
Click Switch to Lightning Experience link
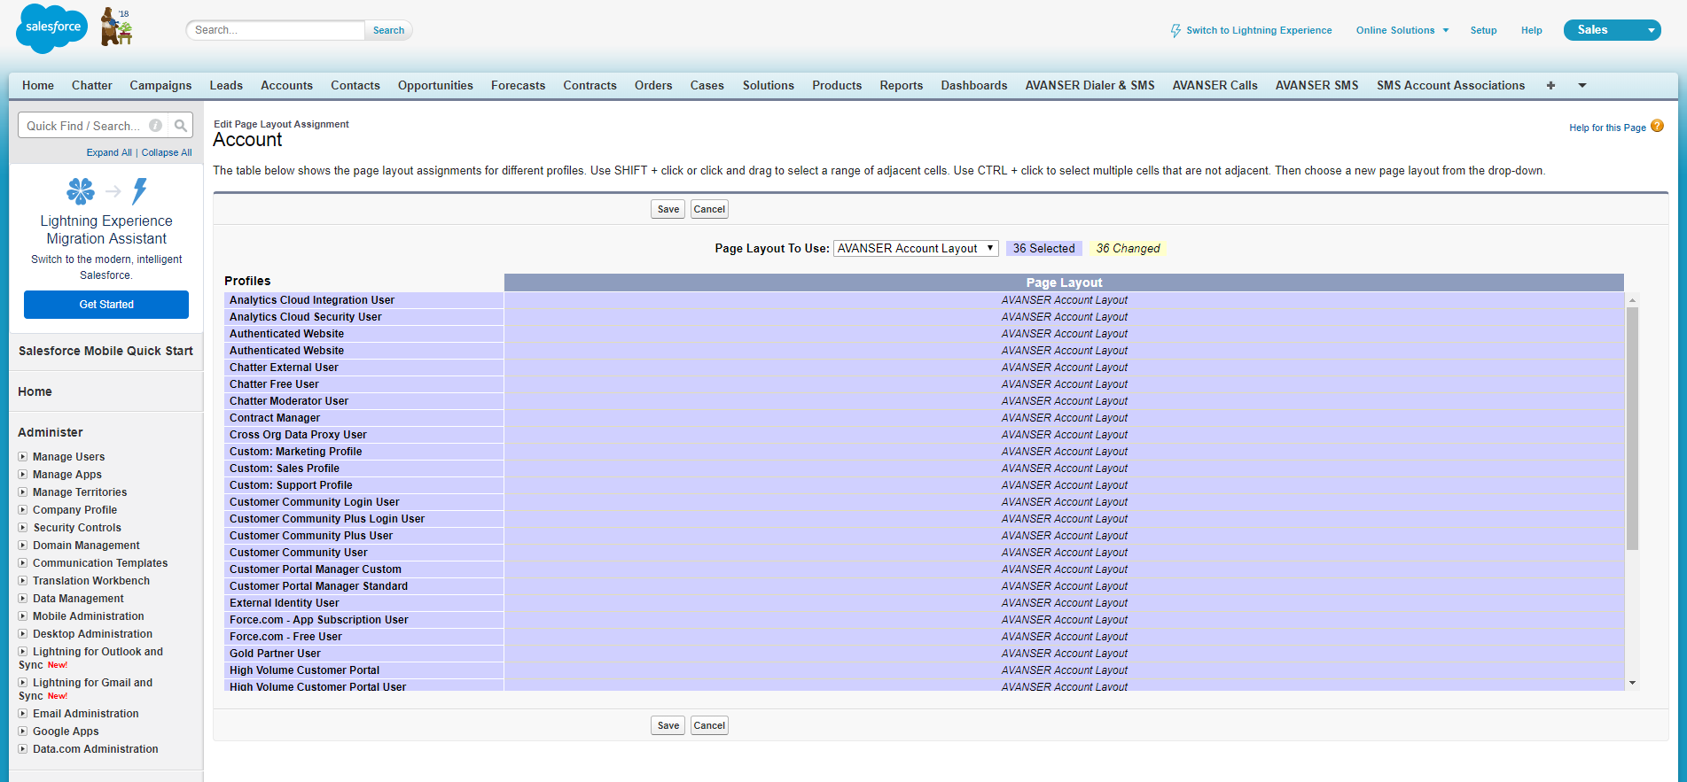(1259, 30)
